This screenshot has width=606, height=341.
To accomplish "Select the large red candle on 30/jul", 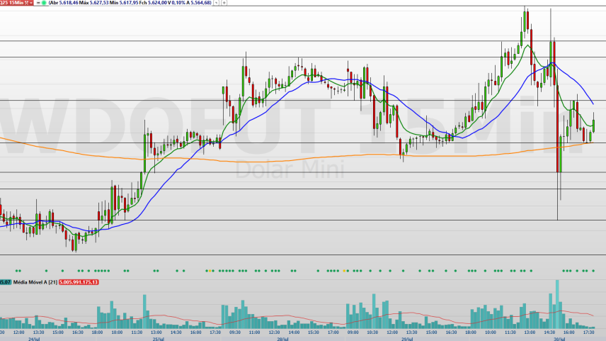I will pyautogui.click(x=558, y=129).
